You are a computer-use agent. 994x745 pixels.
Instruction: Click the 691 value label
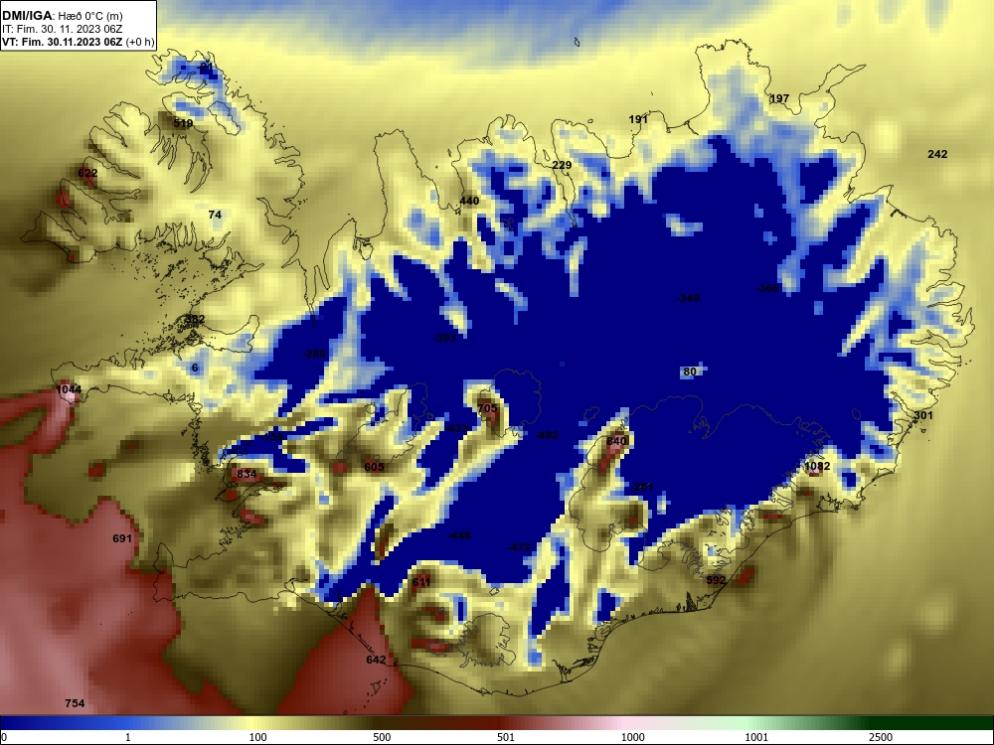coord(122,538)
